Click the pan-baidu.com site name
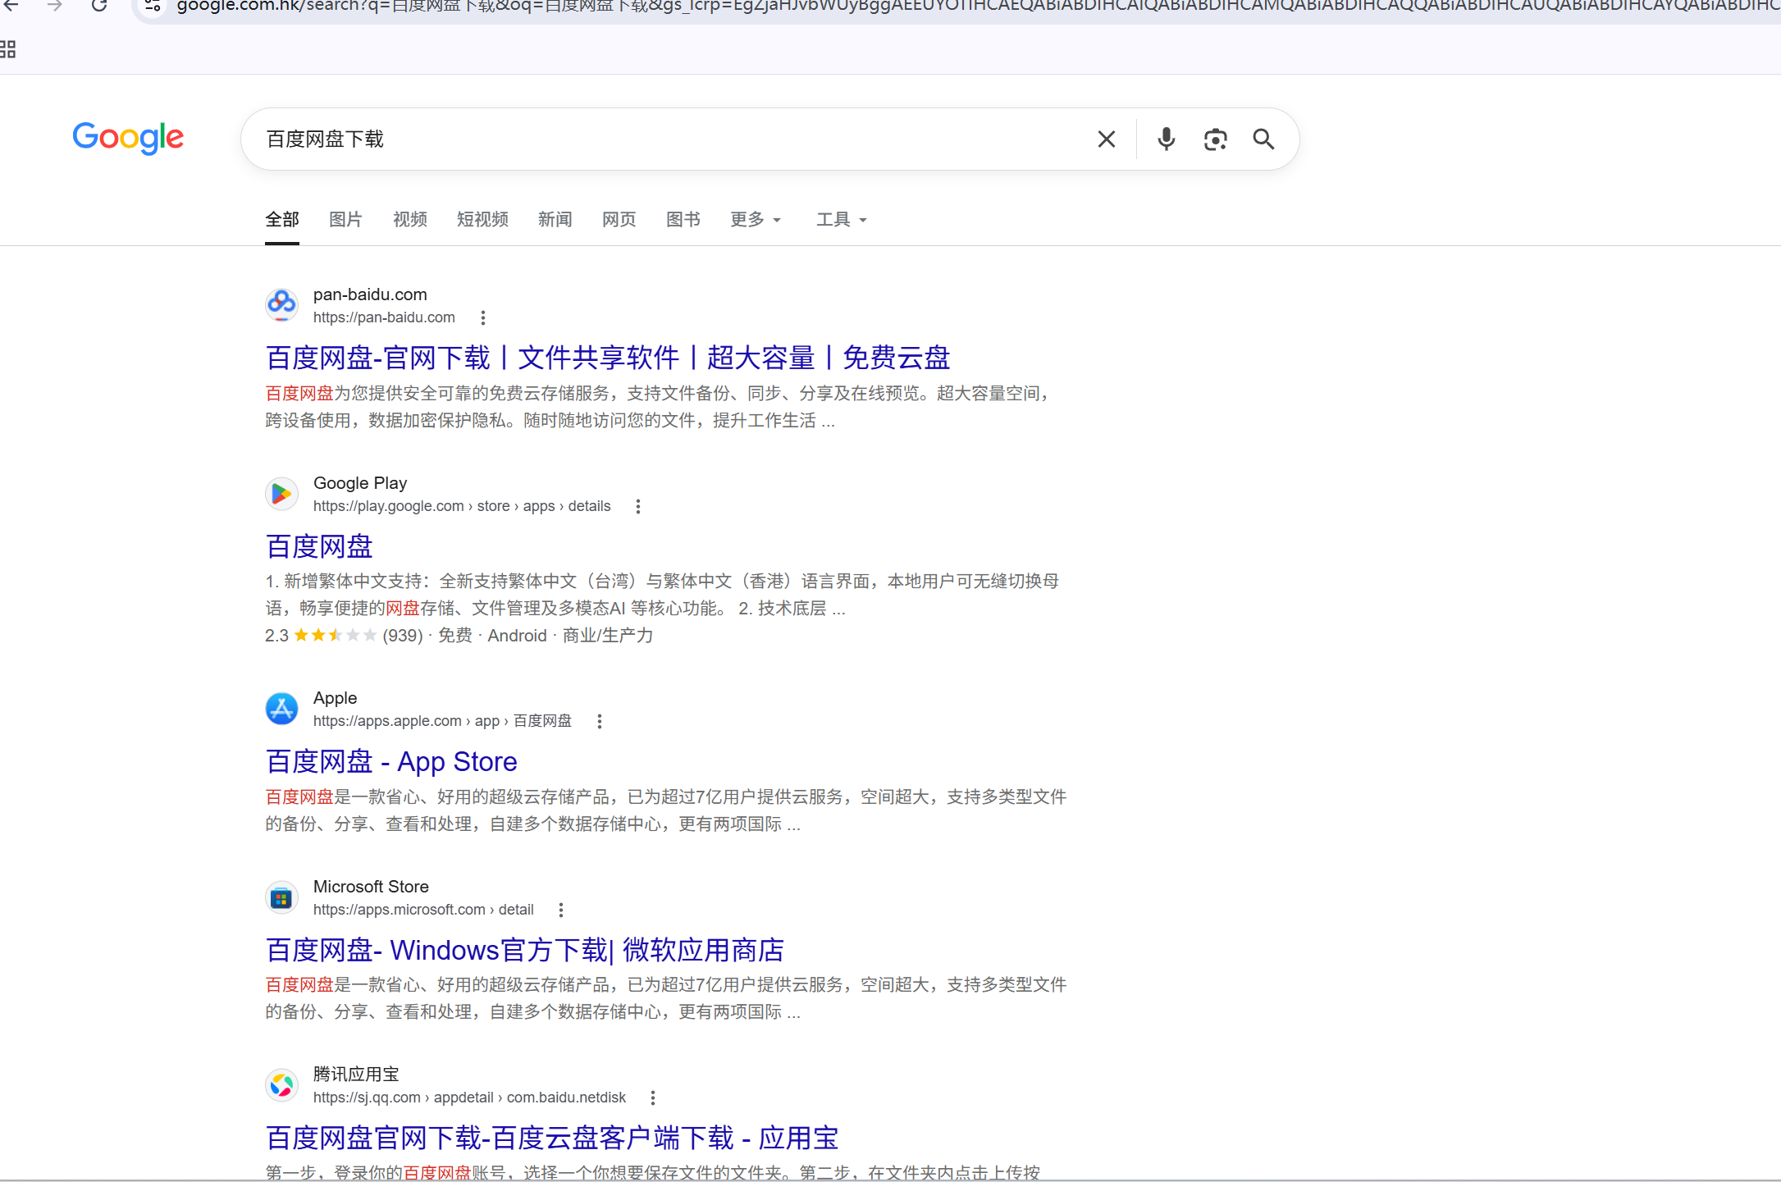Viewport: 1781px width, 1182px height. 370,294
